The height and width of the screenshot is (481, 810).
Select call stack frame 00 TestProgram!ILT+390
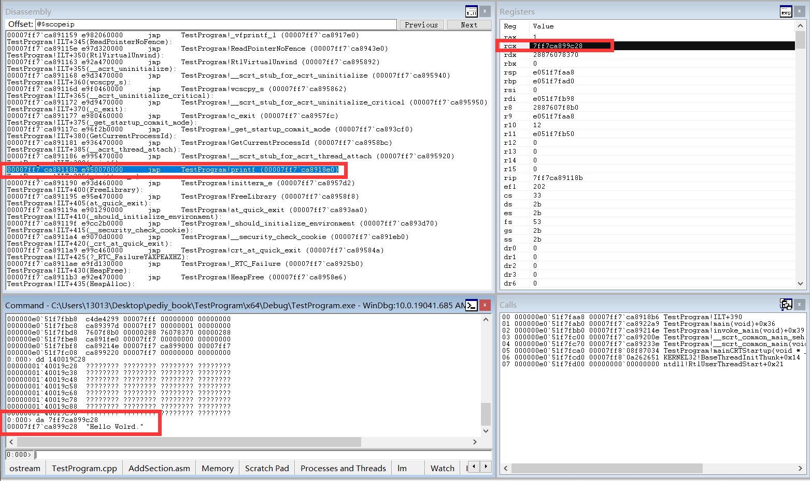pos(622,317)
